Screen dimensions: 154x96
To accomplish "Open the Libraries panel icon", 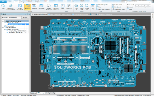I will [34, 7].
